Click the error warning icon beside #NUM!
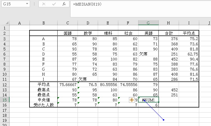The image size is (211, 126). coord(131,100)
